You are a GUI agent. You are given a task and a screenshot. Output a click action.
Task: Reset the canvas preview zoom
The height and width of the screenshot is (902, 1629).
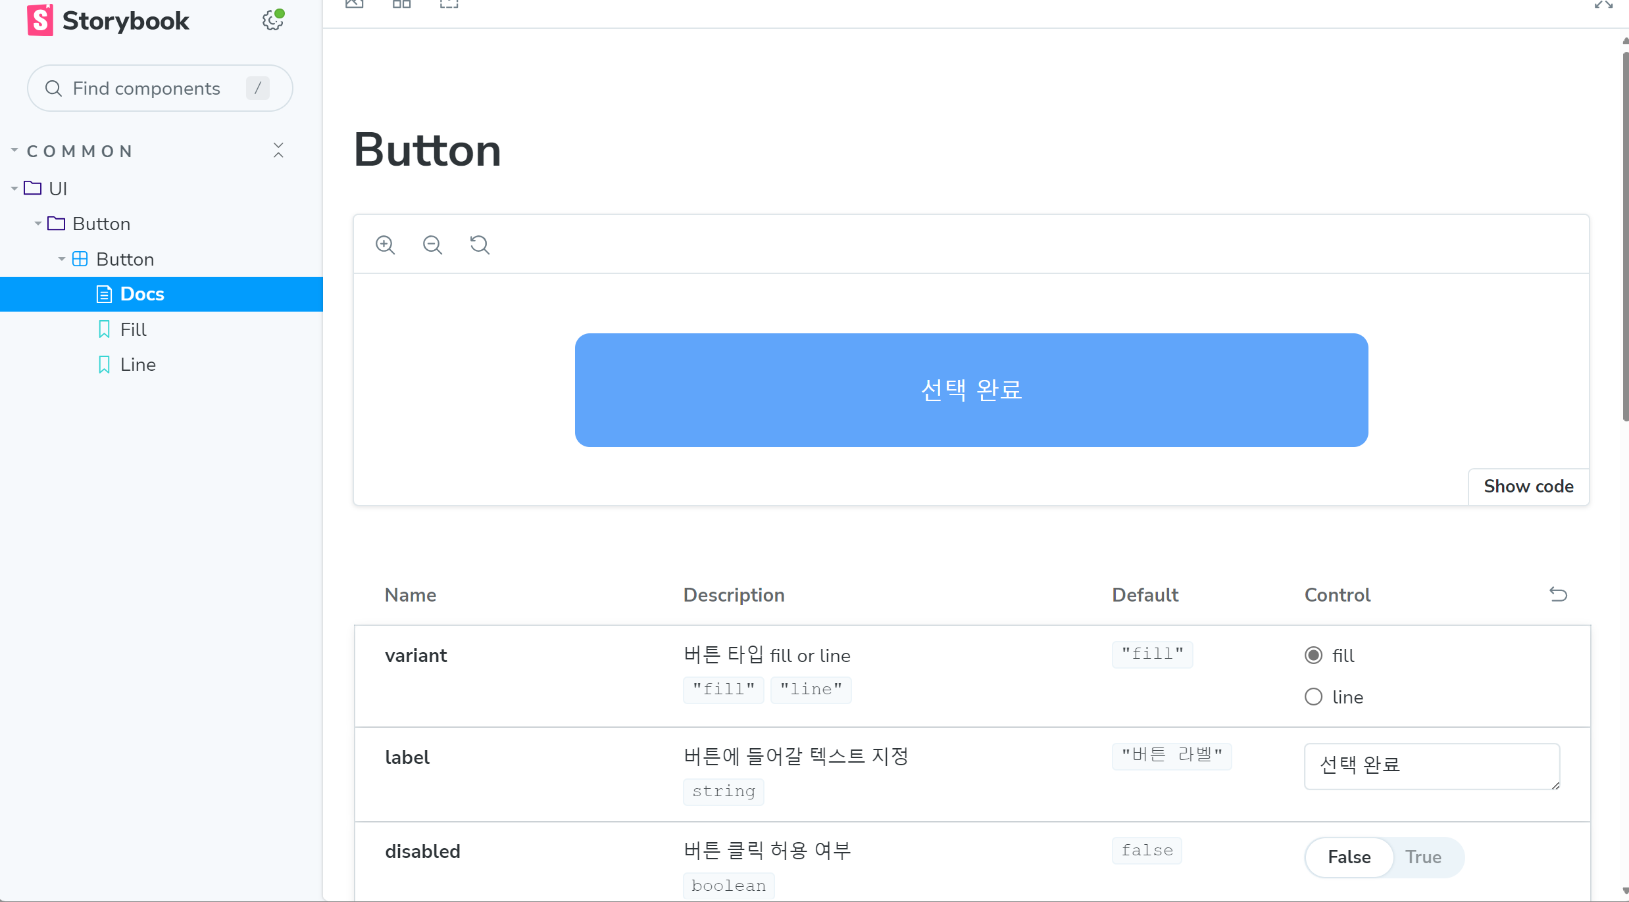[480, 245]
